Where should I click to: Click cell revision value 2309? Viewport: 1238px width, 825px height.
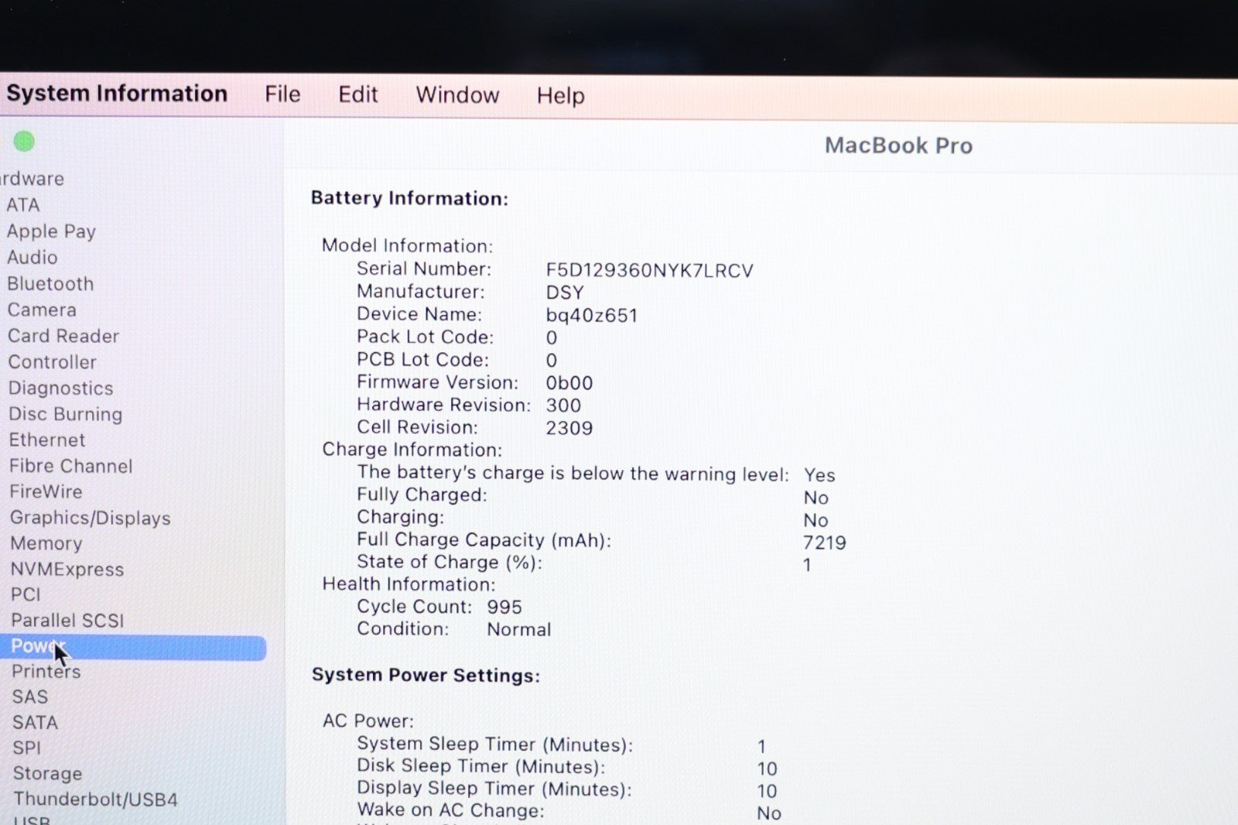click(569, 428)
